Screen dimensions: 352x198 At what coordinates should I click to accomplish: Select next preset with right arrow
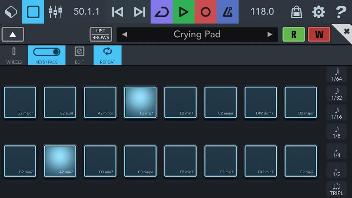click(270, 35)
